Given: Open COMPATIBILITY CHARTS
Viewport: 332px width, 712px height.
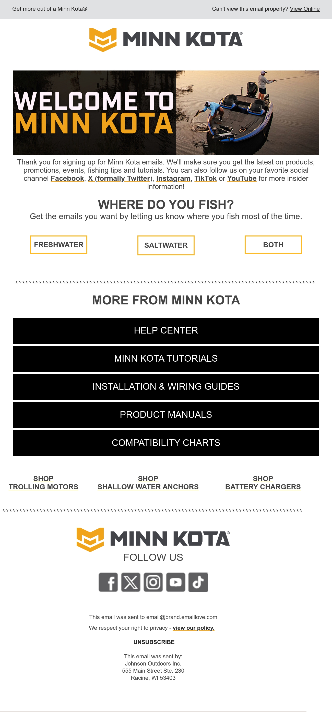Looking at the screenshot, I should tap(166, 443).
